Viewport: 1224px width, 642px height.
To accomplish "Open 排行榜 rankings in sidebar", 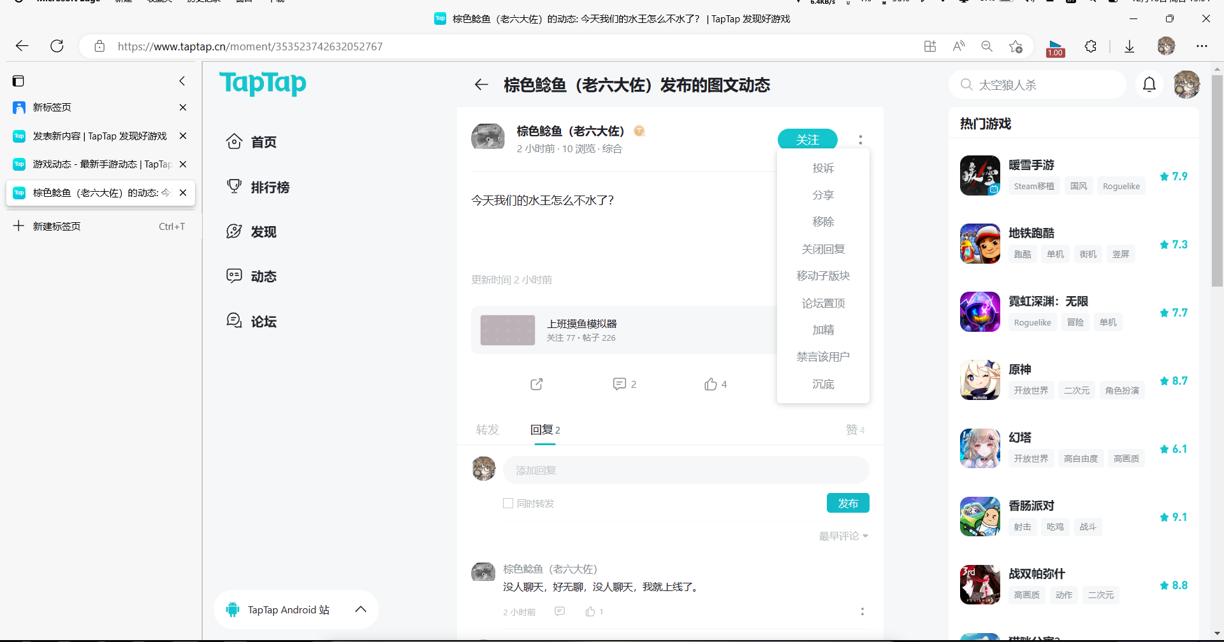I will coord(258,187).
